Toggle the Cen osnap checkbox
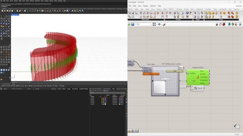Screen dimensions: 243x136 pos(21,86)
